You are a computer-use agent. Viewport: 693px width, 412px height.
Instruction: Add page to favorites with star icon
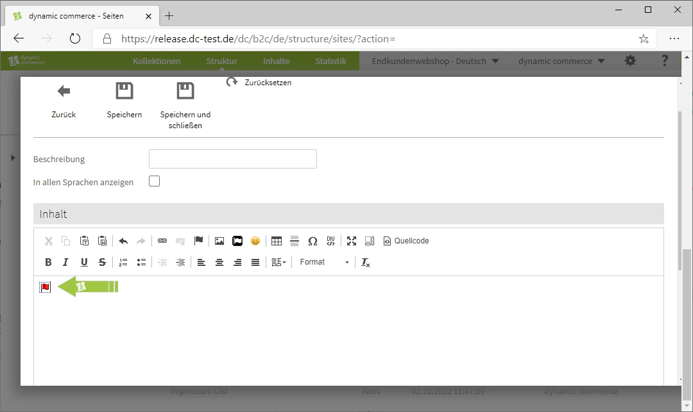(644, 39)
